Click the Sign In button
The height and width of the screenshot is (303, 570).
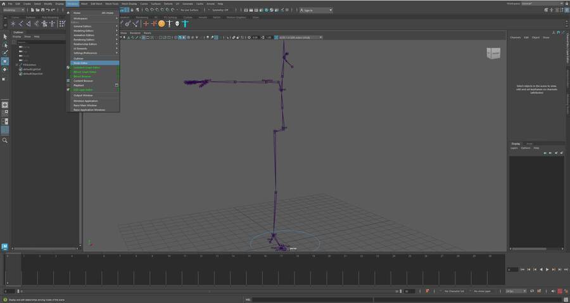[x=318, y=10]
